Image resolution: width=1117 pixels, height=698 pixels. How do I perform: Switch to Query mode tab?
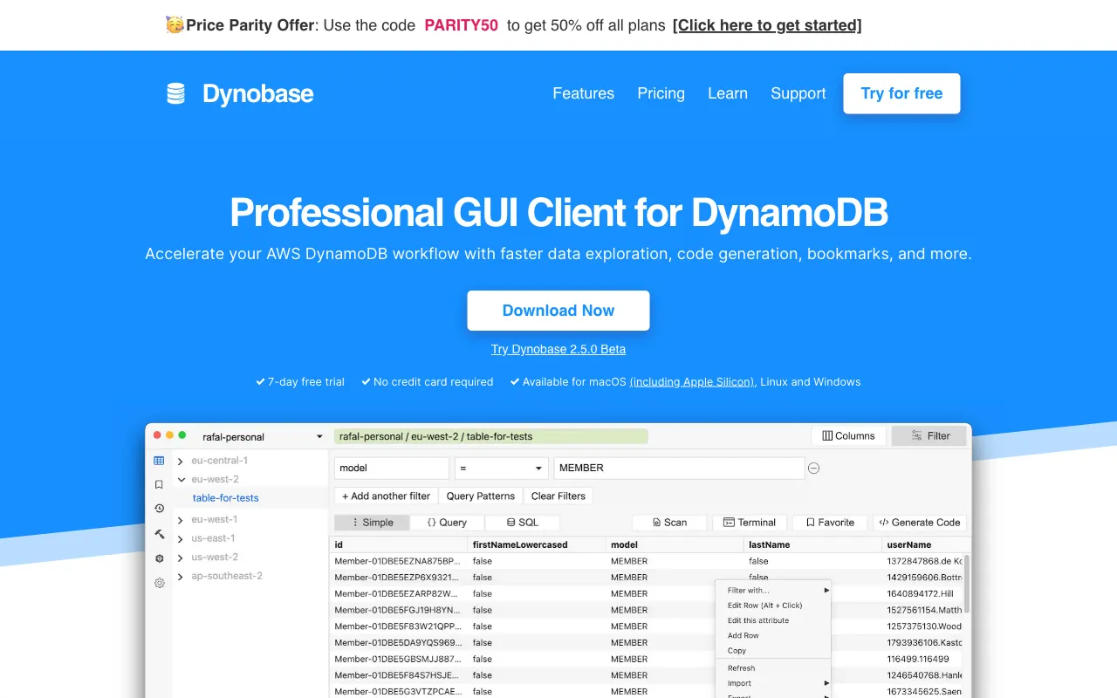coord(447,523)
